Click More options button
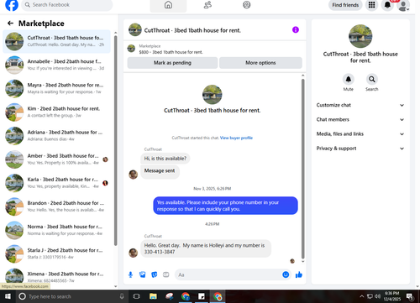Screen dimensions: 420x303 pos(260,63)
